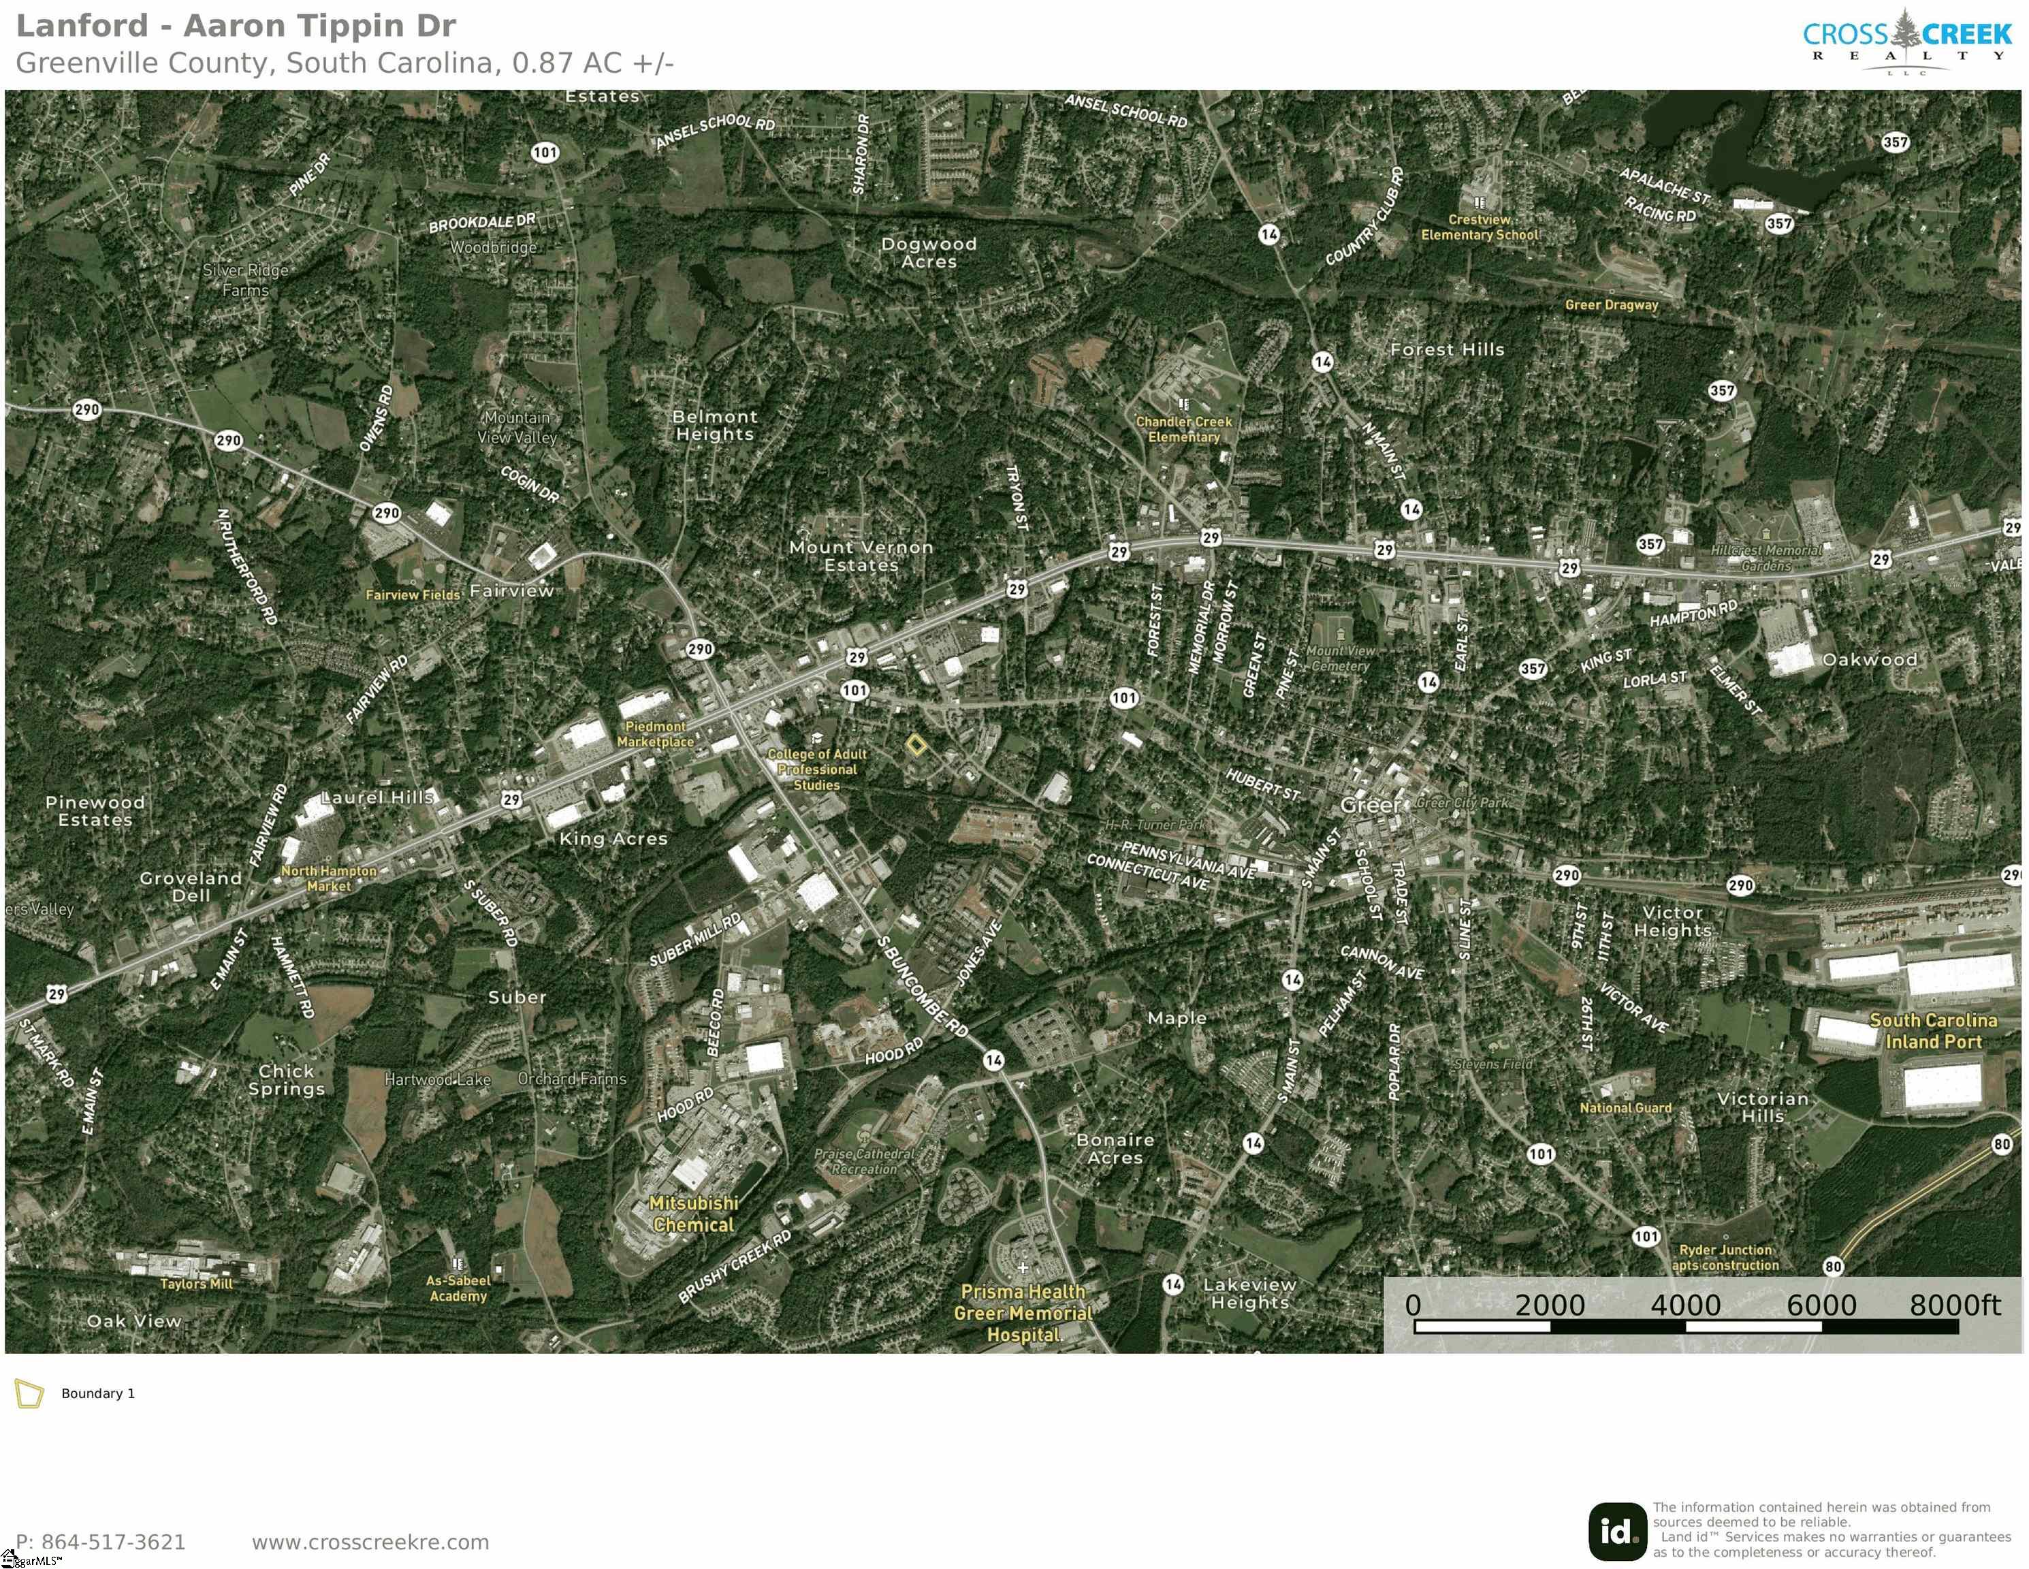Click the 'Mount Vernon Estates' label
The height and width of the screenshot is (1569, 2029).
861,556
